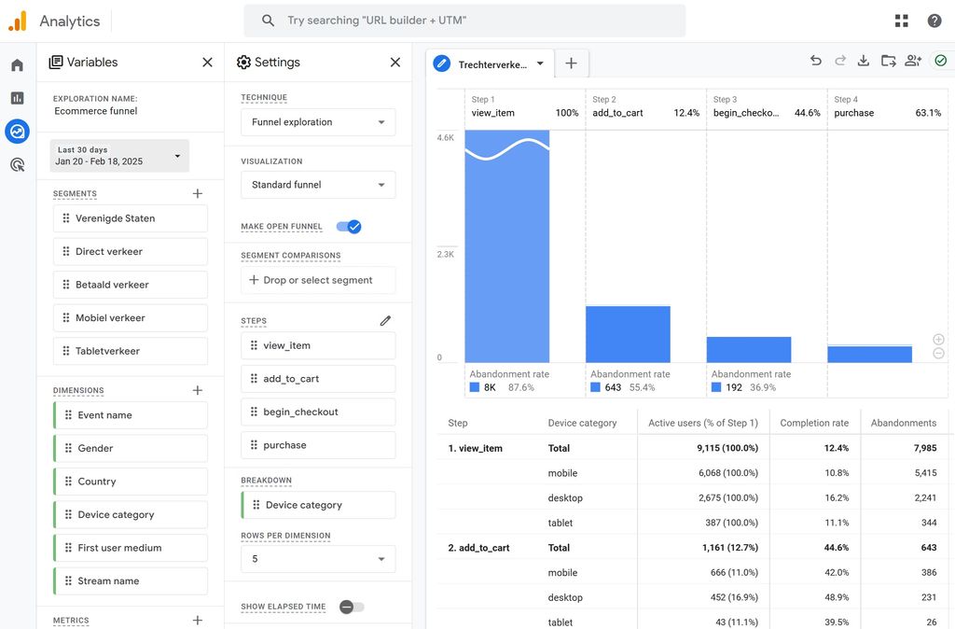Open the date range dropdown

[x=119, y=156]
